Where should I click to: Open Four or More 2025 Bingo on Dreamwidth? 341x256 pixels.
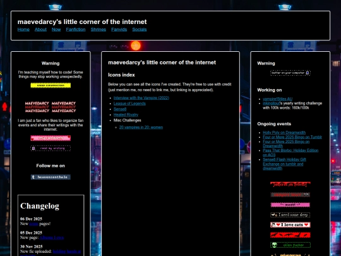(286, 143)
